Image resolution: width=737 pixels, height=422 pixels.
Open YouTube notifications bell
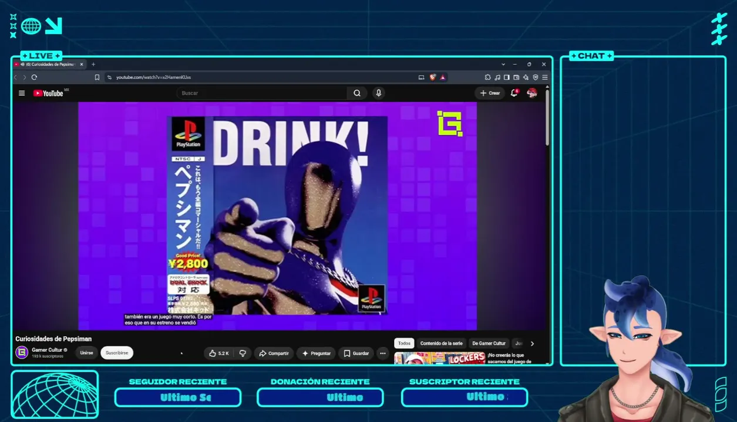point(514,93)
